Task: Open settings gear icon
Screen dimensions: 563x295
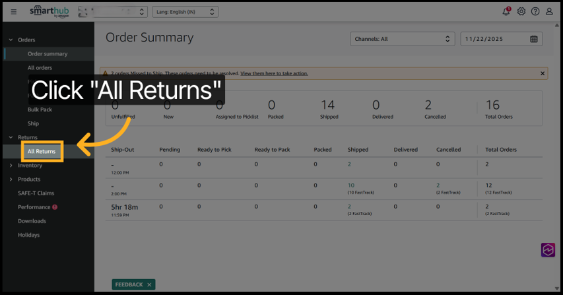Action: click(x=521, y=12)
